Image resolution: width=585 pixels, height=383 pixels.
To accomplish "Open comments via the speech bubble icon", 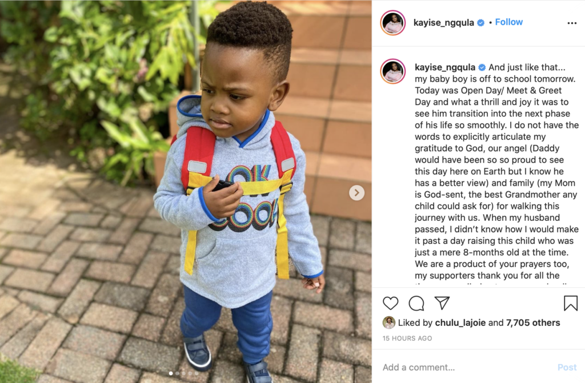I will (x=416, y=303).
